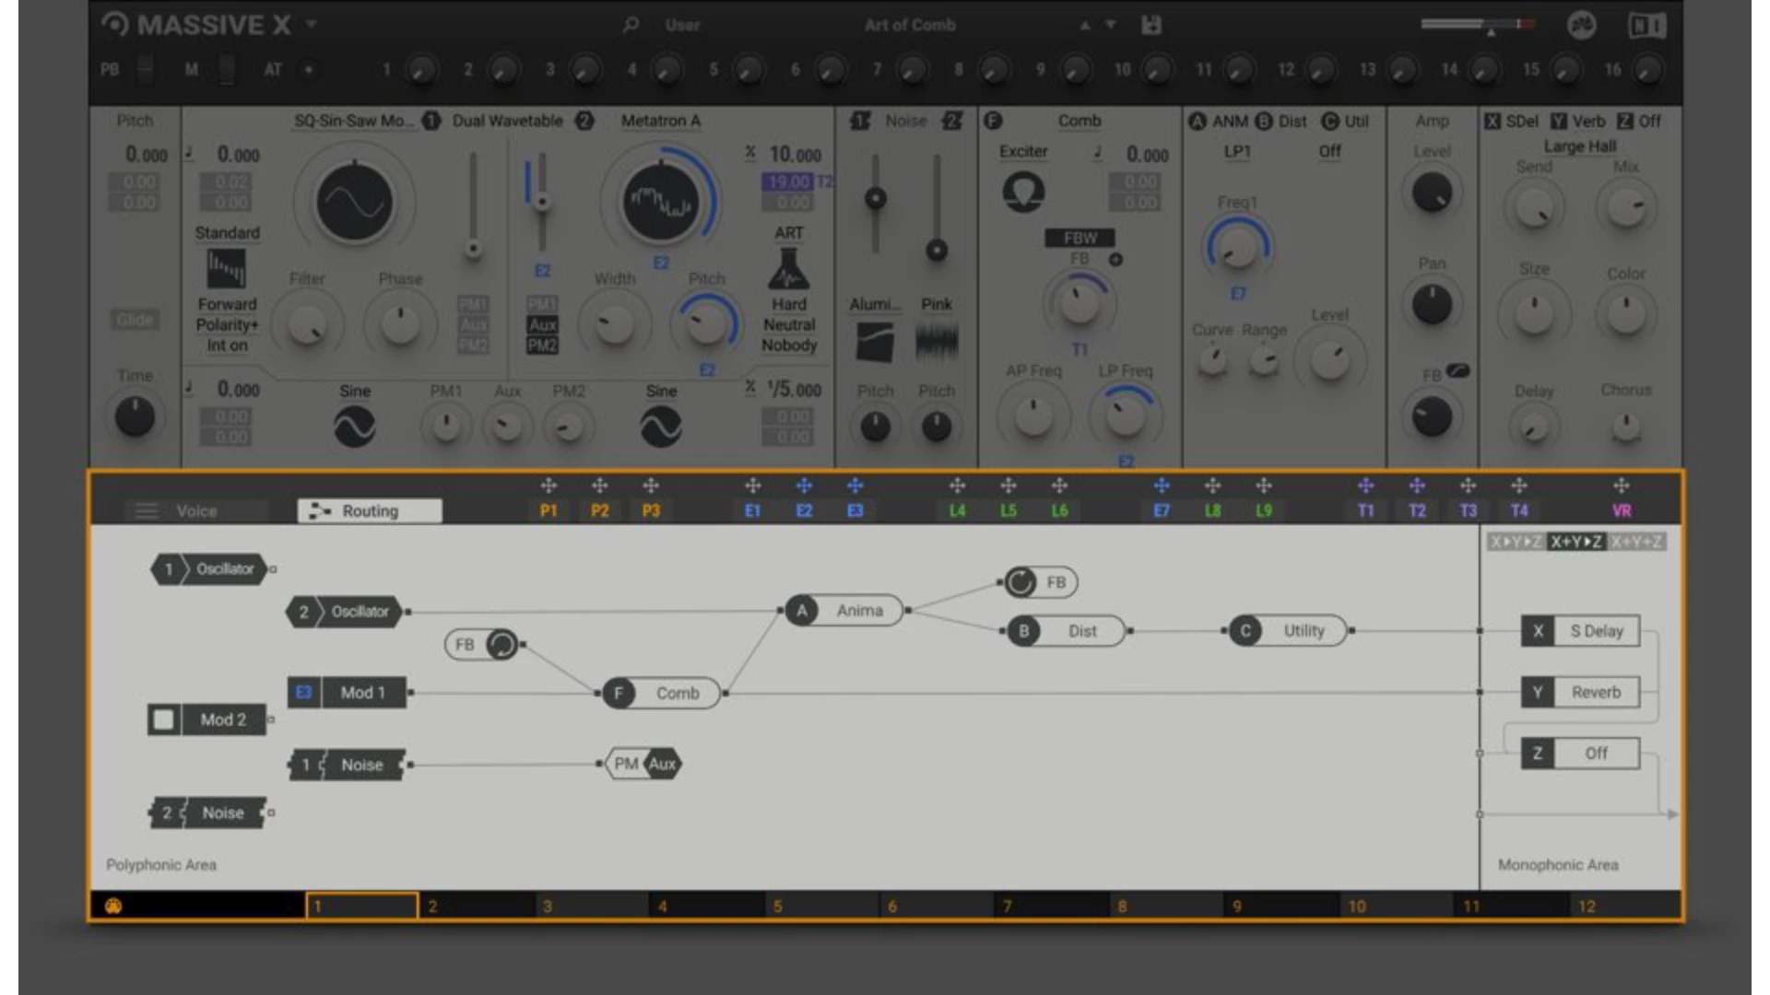Select the Anima A routing node
Image resolution: width=1770 pixels, height=995 pixels.
coord(844,610)
